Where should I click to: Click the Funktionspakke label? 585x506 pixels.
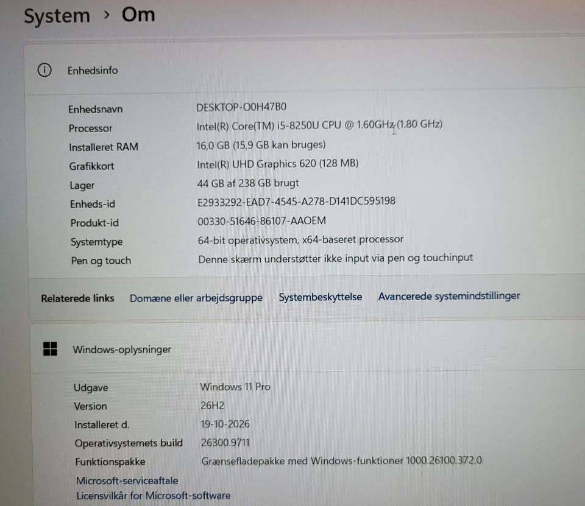click(110, 462)
